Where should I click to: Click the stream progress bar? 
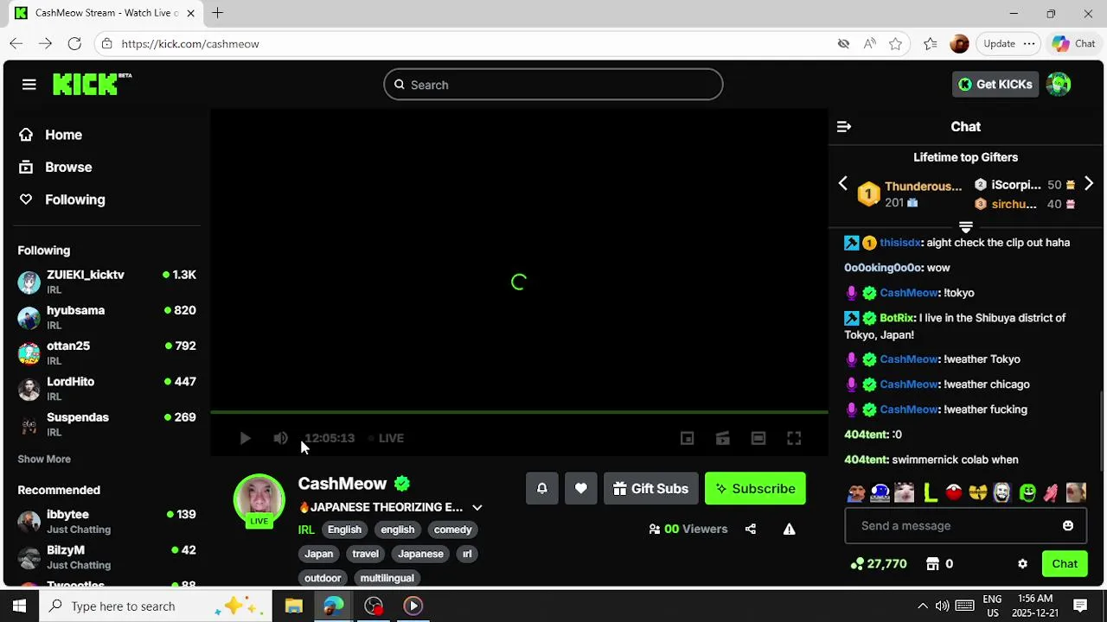519,412
